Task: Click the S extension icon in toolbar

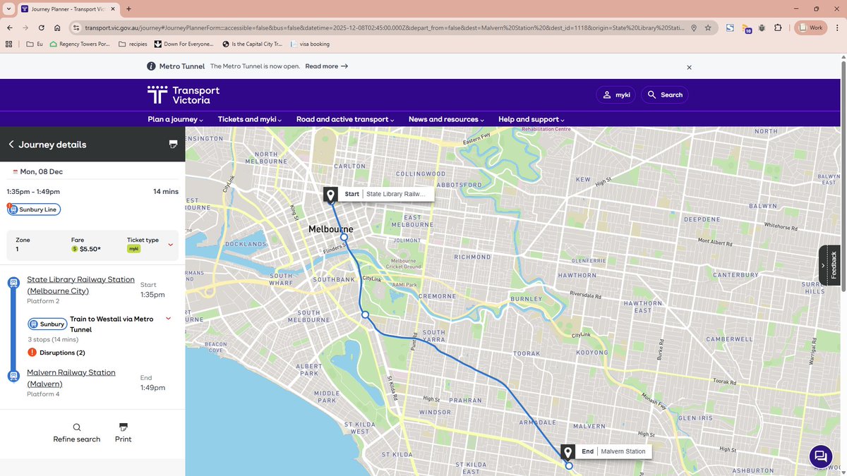Action: point(731,28)
